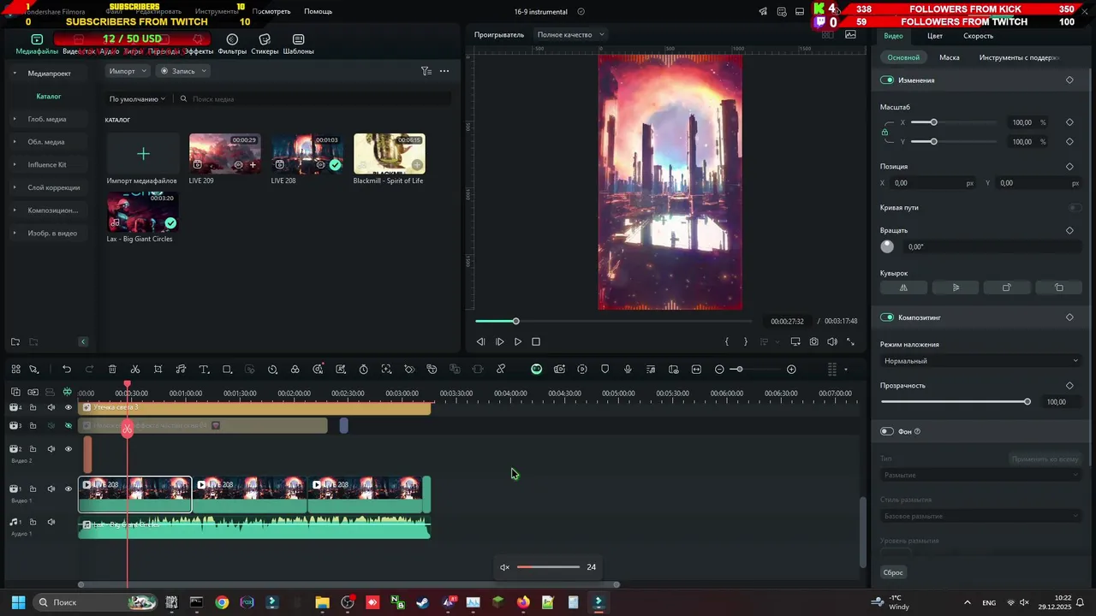Open the Запись record dropdown
The width and height of the screenshot is (1096, 616).
tap(183, 71)
